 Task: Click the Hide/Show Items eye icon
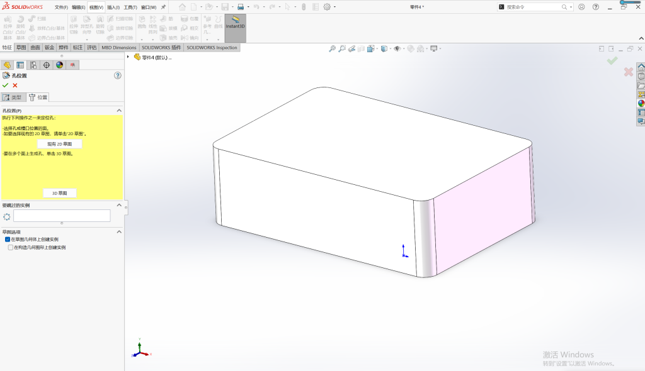tap(397, 48)
